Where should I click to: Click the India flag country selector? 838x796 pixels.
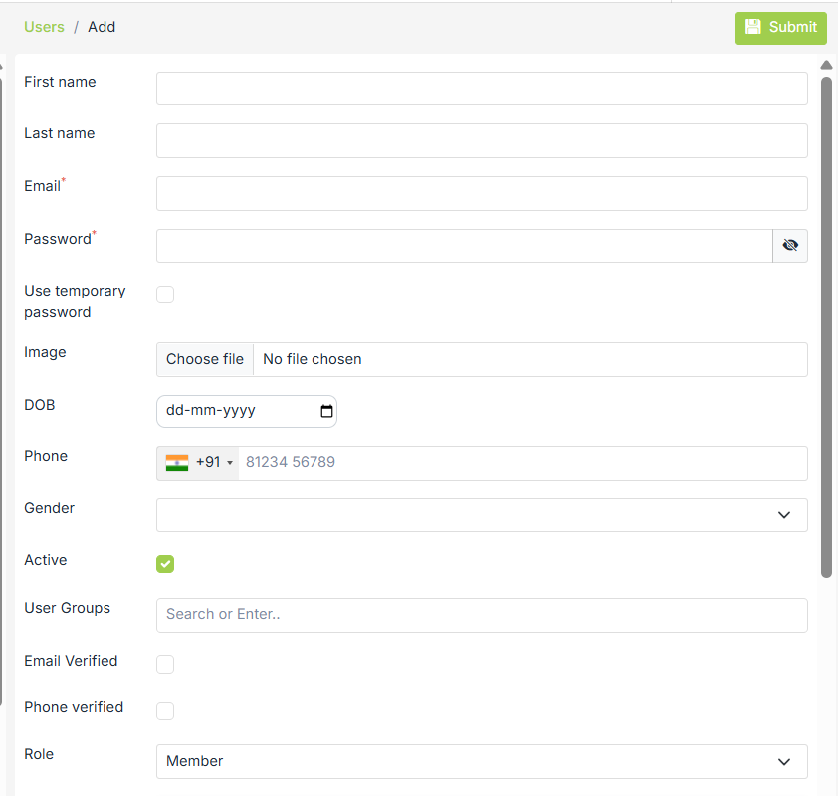tap(177, 463)
